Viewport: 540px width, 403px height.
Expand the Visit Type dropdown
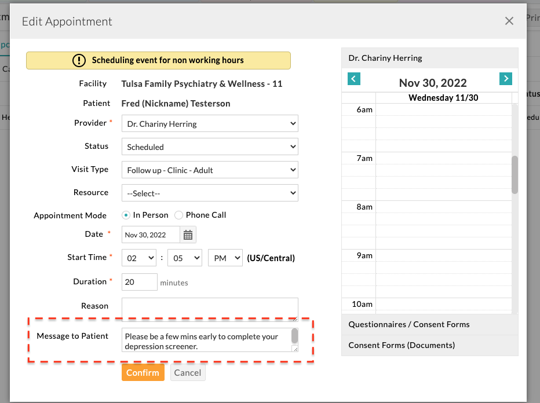click(210, 170)
